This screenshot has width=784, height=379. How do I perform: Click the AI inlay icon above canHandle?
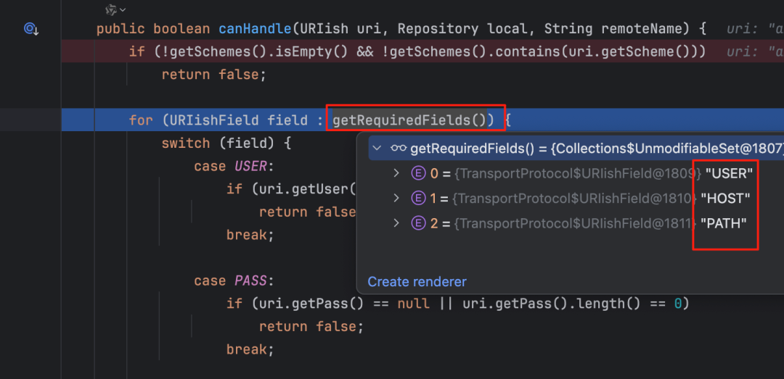click(110, 9)
